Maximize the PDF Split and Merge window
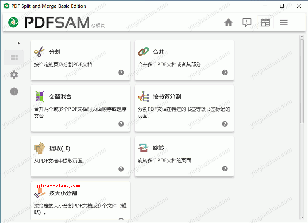 coord(282,6)
